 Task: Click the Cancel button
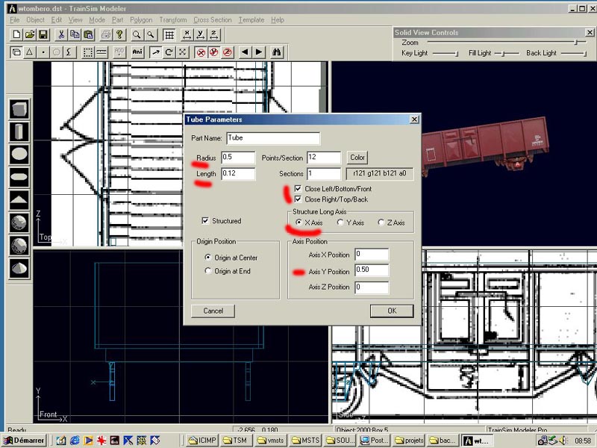(213, 311)
